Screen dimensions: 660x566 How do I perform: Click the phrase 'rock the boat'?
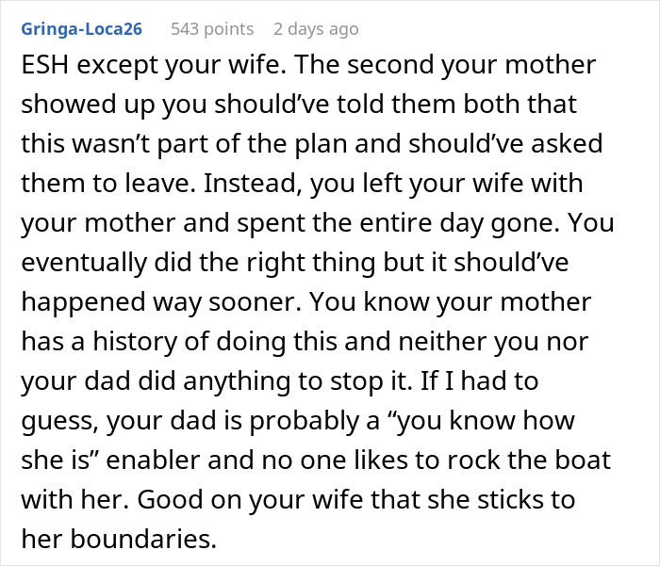529,460
